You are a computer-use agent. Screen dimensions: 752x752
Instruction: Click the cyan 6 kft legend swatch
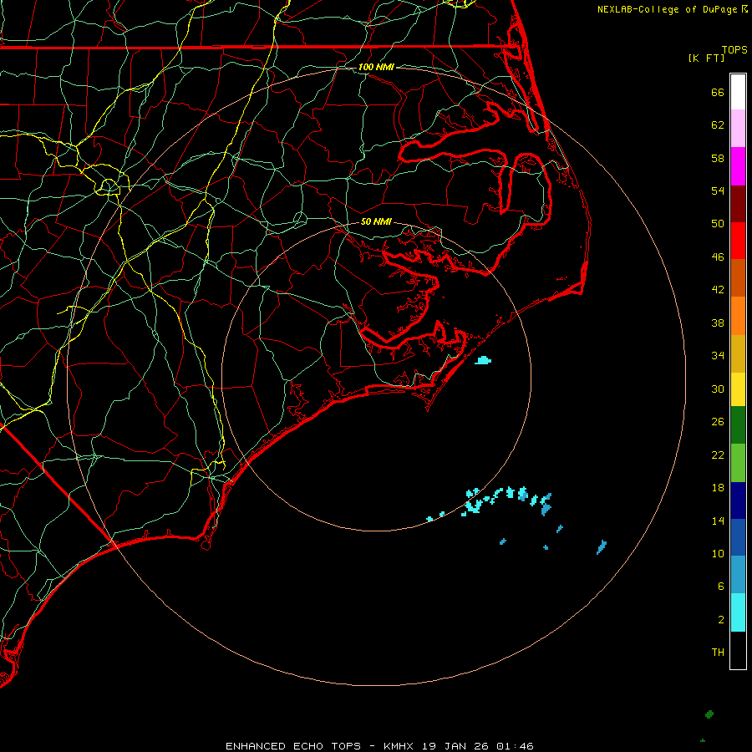pos(738,612)
